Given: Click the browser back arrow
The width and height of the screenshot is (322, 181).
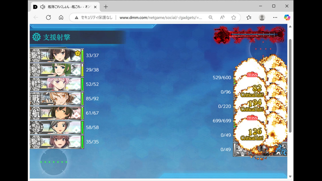Looking at the screenshot, I should coord(36,17).
